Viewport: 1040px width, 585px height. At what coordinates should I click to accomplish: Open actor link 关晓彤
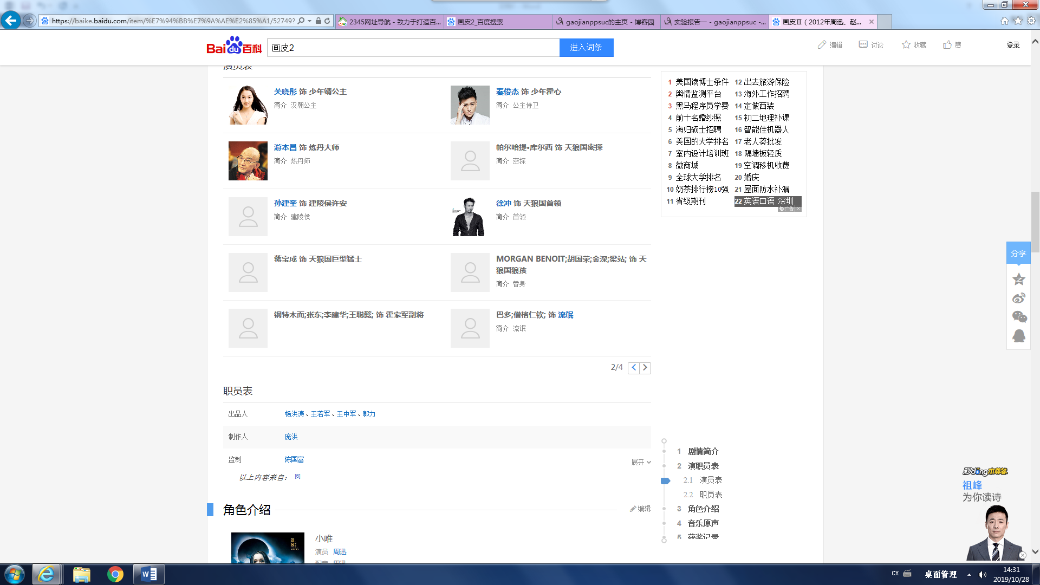[285, 92]
